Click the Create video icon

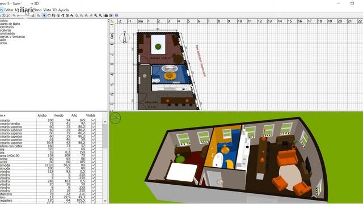click(111, 15)
